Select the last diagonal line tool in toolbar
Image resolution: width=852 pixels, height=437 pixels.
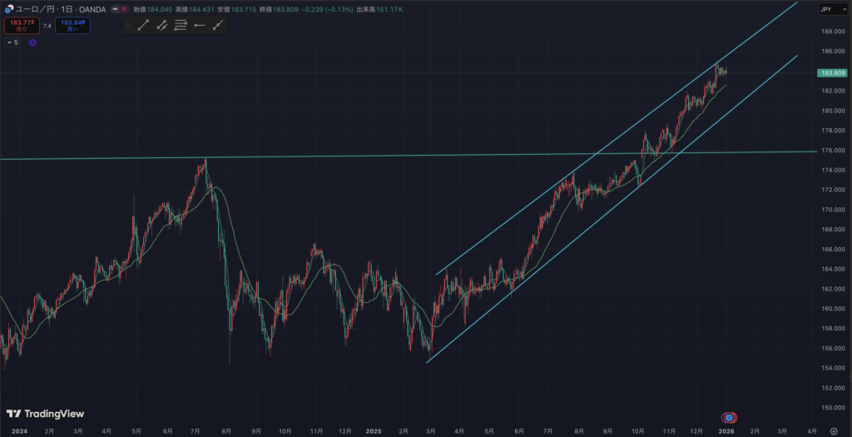pos(218,25)
